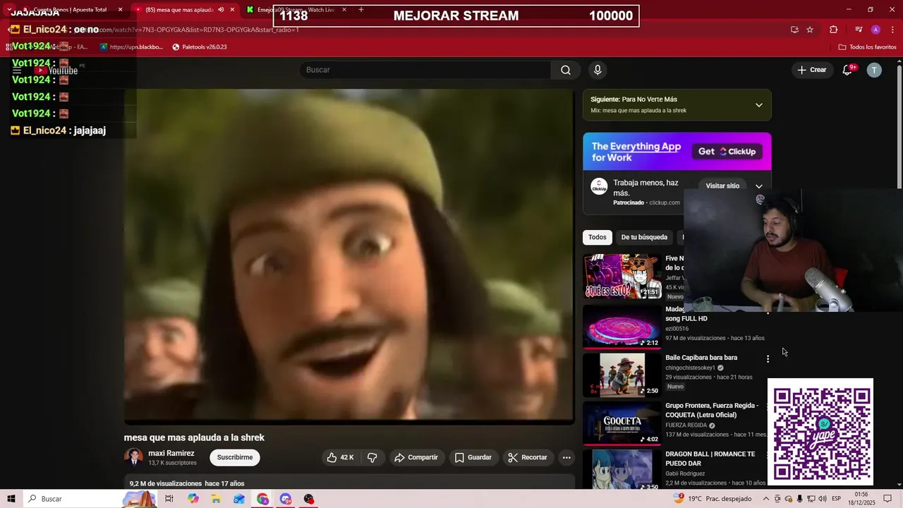Open File Explorer from the taskbar
The width and height of the screenshot is (903, 508).
point(216,499)
